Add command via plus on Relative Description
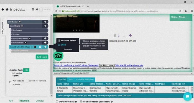The image size is (194, 103). pos(45,38)
